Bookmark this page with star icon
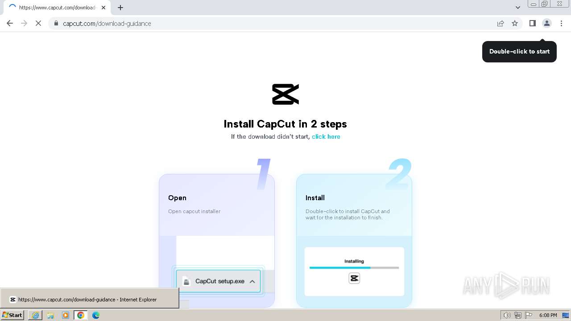 pos(515,23)
